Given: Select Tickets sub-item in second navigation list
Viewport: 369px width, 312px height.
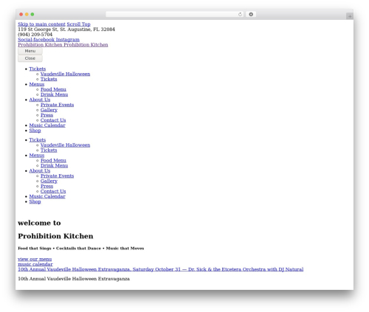Looking at the screenshot, I should click(x=49, y=150).
